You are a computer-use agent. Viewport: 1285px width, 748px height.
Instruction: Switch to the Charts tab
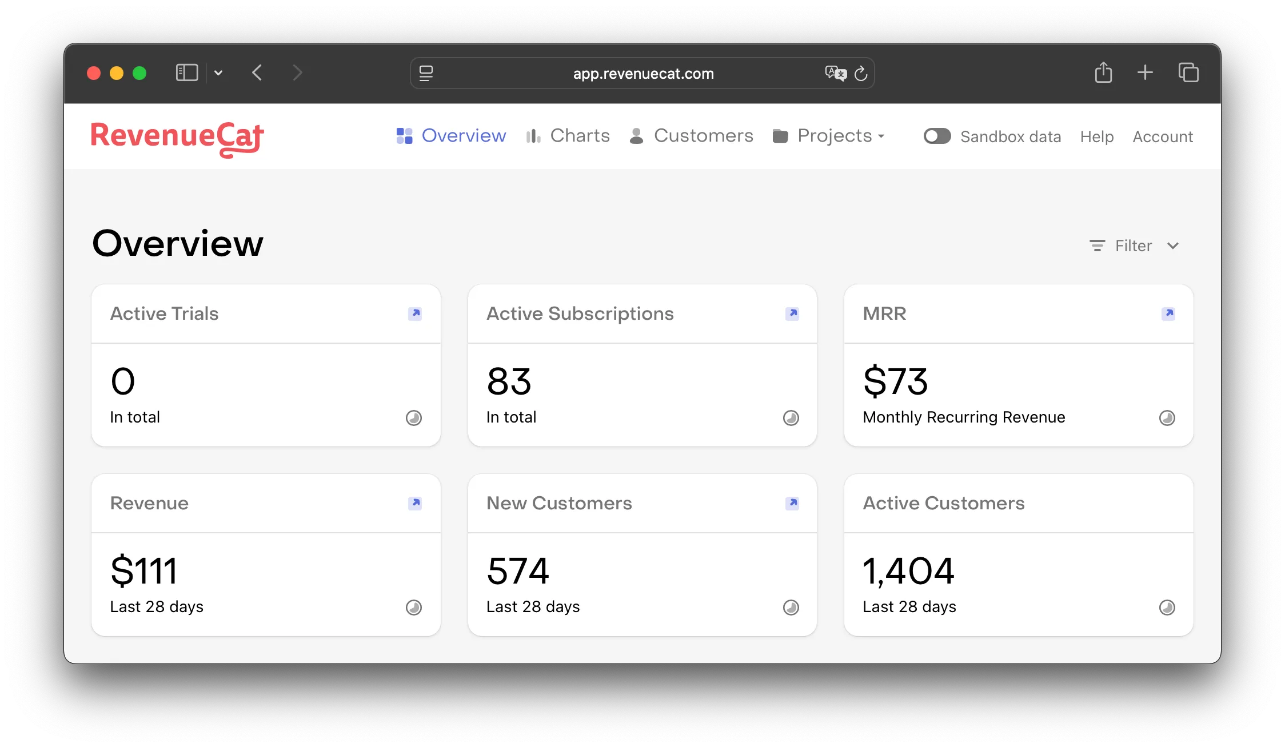568,136
